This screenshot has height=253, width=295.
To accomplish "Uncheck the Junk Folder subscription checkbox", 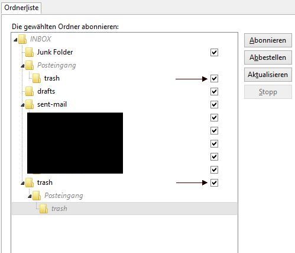I will point(214,52).
